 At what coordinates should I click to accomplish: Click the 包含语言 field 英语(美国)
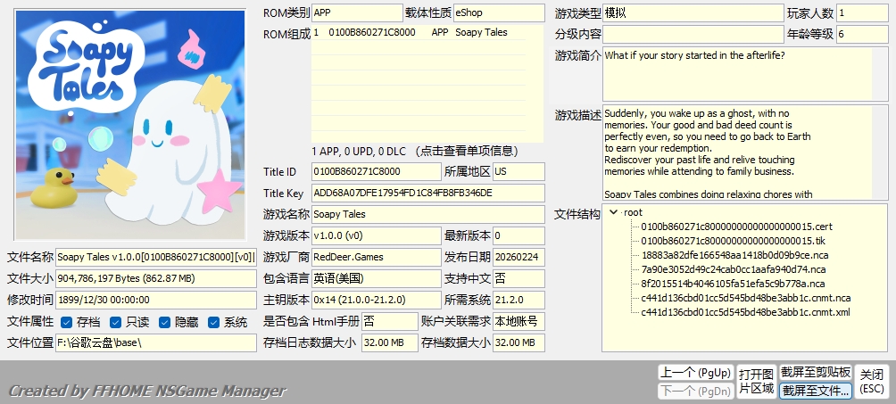[377, 279]
